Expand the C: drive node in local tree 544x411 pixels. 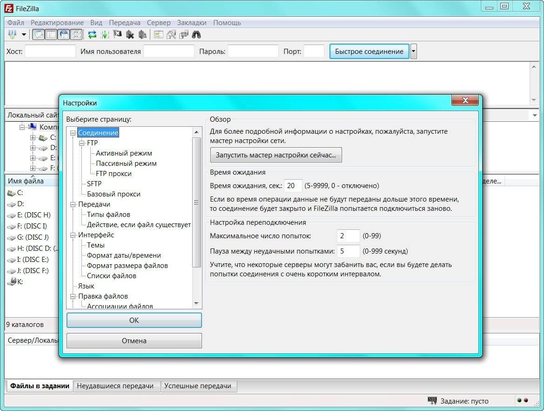click(x=33, y=137)
